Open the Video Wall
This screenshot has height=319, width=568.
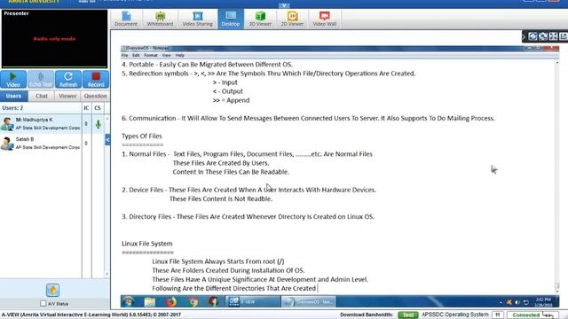click(x=324, y=19)
